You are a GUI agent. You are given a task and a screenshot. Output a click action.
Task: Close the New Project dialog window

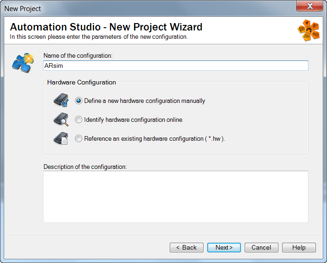310,6
